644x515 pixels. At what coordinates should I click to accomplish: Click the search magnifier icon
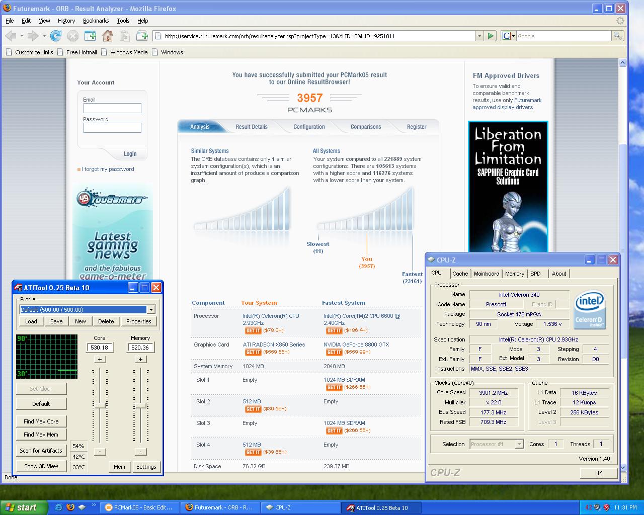pos(617,36)
